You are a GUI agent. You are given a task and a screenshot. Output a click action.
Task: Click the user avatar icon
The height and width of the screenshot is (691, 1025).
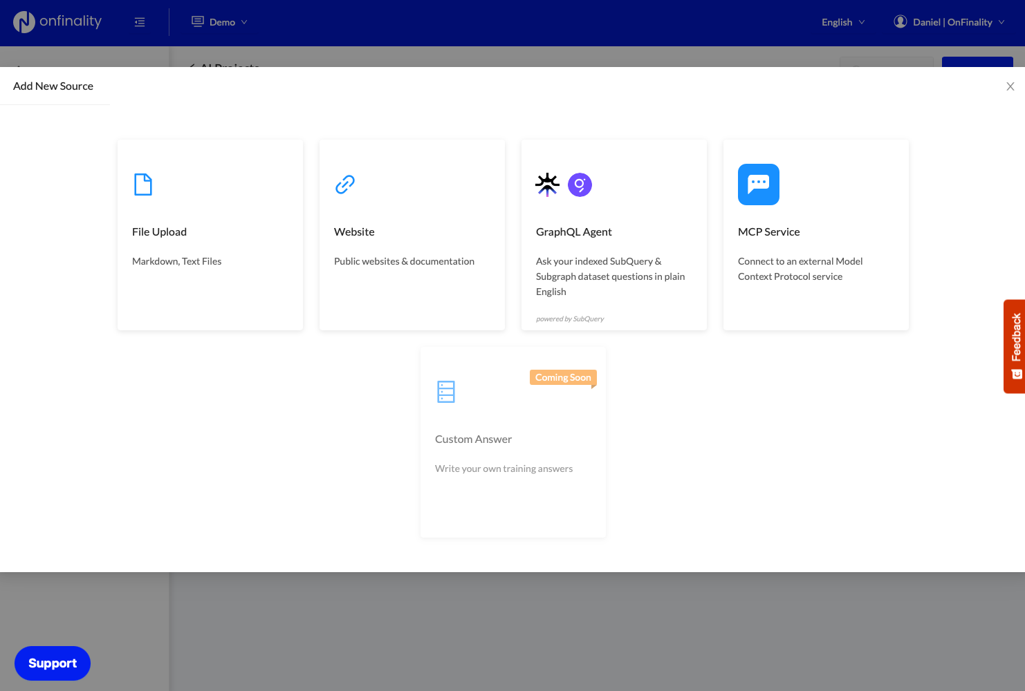click(900, 22)
